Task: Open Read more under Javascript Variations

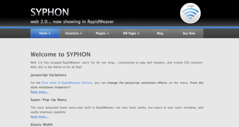Action: point(39,92)
